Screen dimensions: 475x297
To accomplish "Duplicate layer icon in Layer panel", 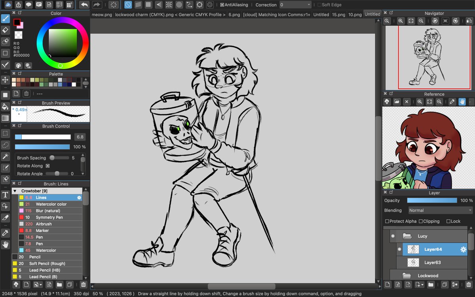I will pos(444,284).
